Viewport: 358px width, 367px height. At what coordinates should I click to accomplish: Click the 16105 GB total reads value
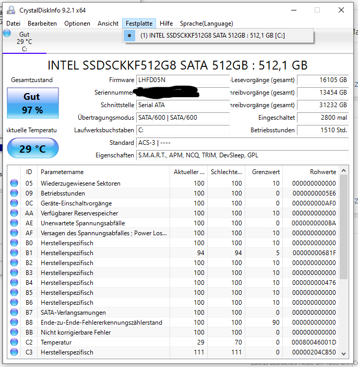pyautogui.click(x=323, y=80)
